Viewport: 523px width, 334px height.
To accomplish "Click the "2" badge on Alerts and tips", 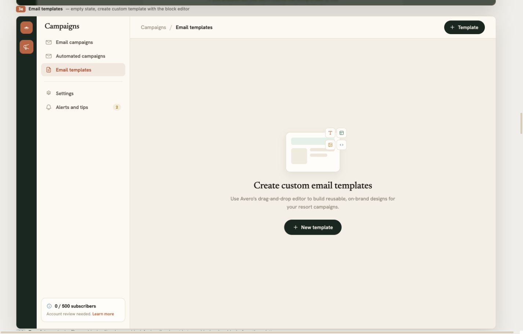I will pos(117,107).
